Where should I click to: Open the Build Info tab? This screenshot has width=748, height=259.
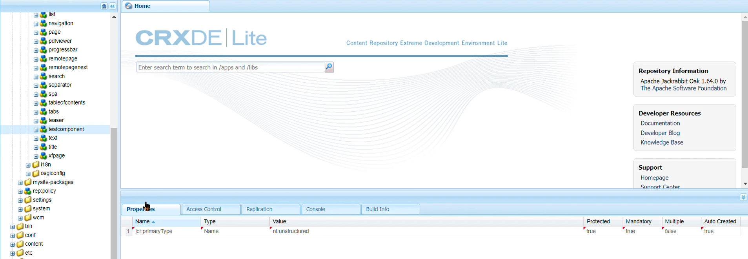[x=391, y=209]
